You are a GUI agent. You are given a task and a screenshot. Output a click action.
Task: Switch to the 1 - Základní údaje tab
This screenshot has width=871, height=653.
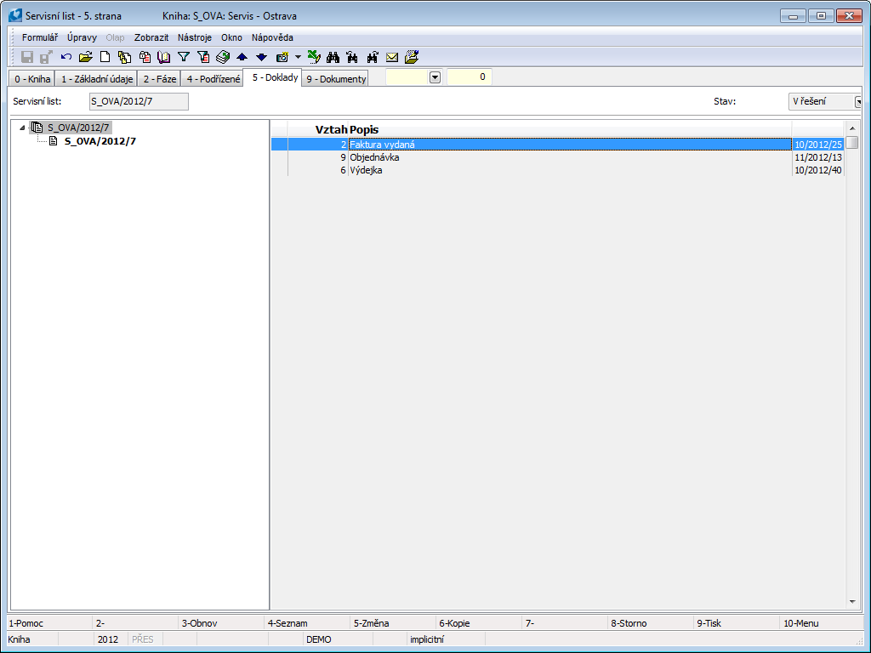pos(97,79)
